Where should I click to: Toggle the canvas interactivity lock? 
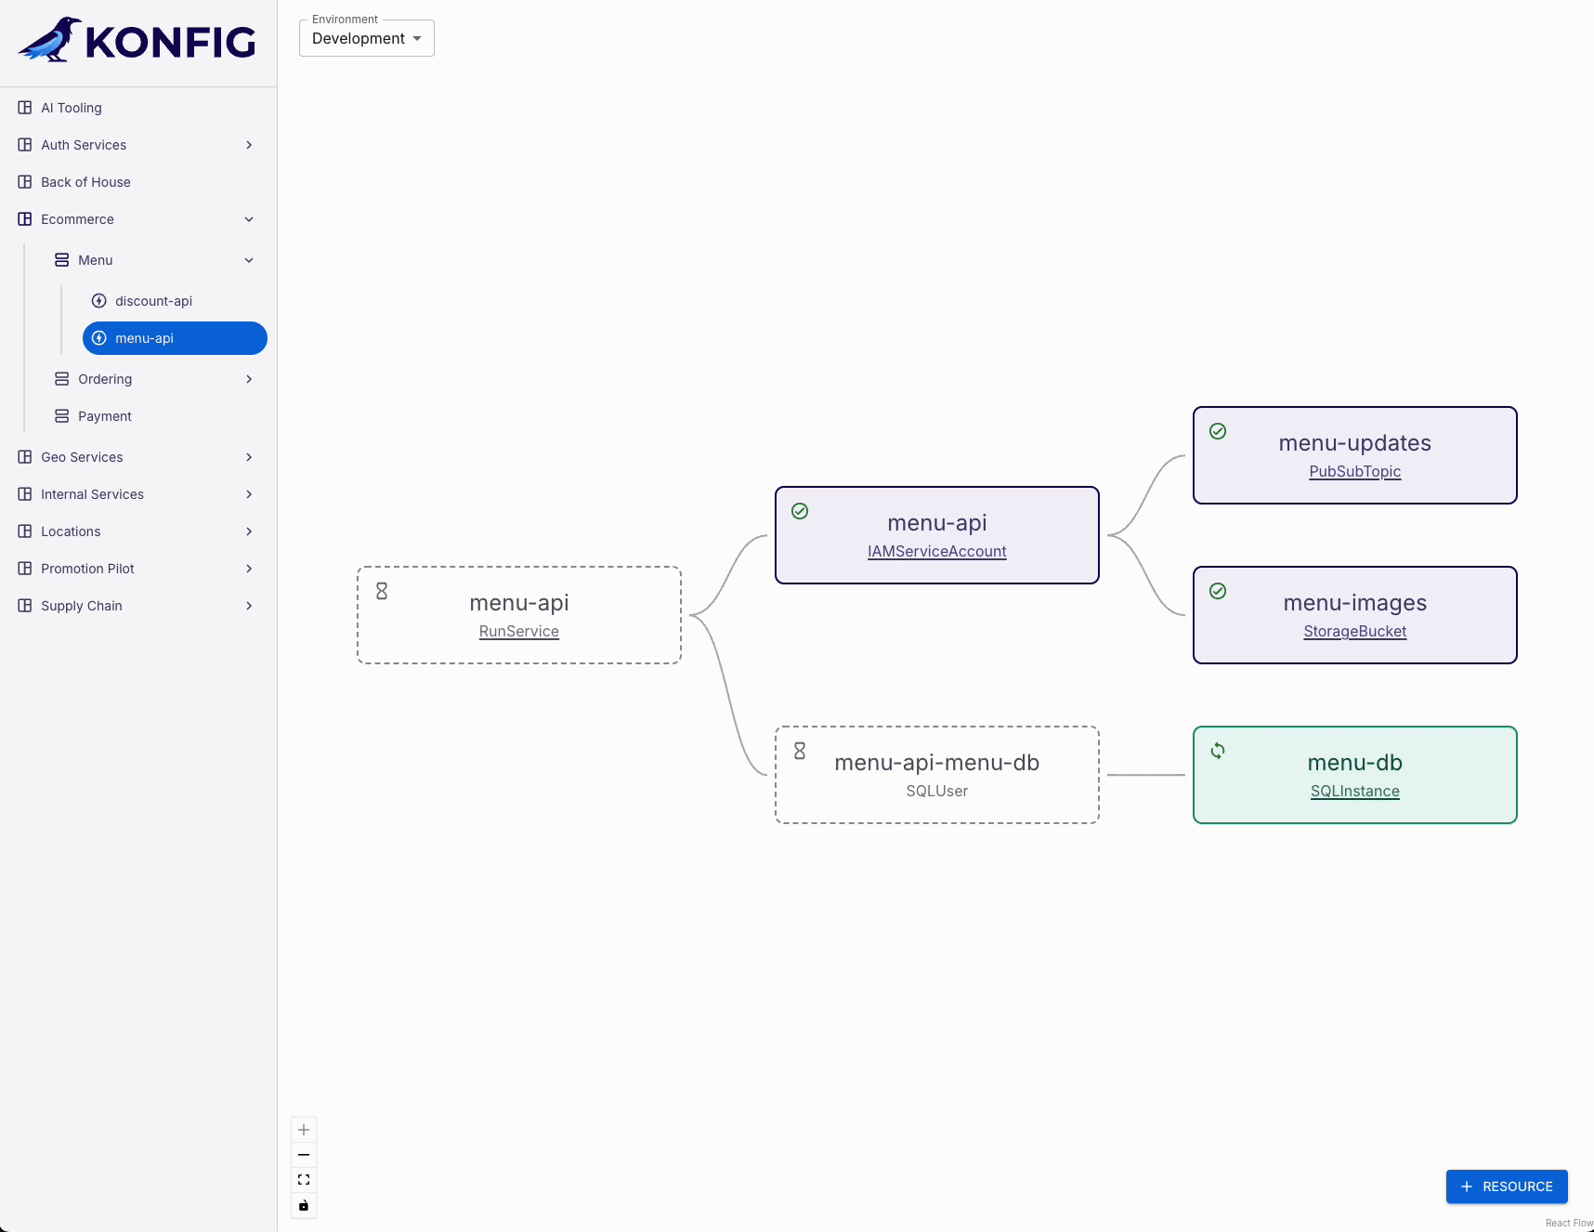304,1205
